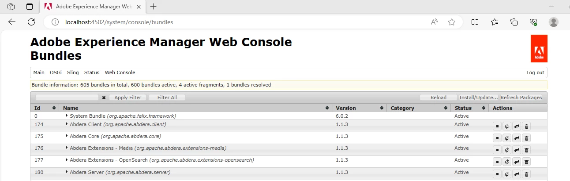Open browser read aloud option
The image size is (570, 181).
(x=435, y=22)
